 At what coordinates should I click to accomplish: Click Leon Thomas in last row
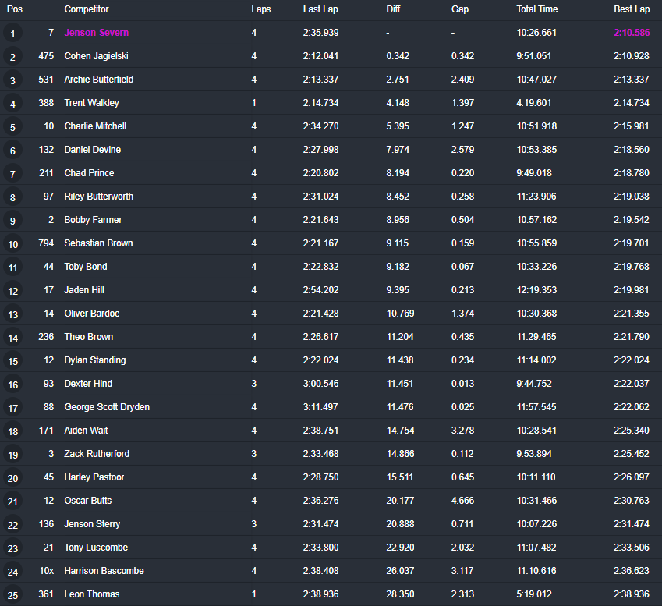click(91, 594)
